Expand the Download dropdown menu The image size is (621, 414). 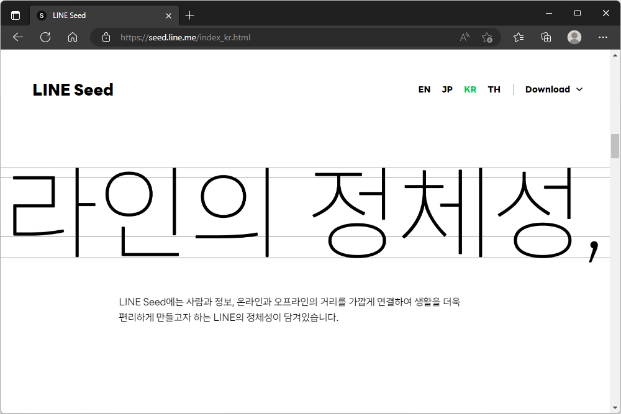pyautogui.click(x=554, y=89)
